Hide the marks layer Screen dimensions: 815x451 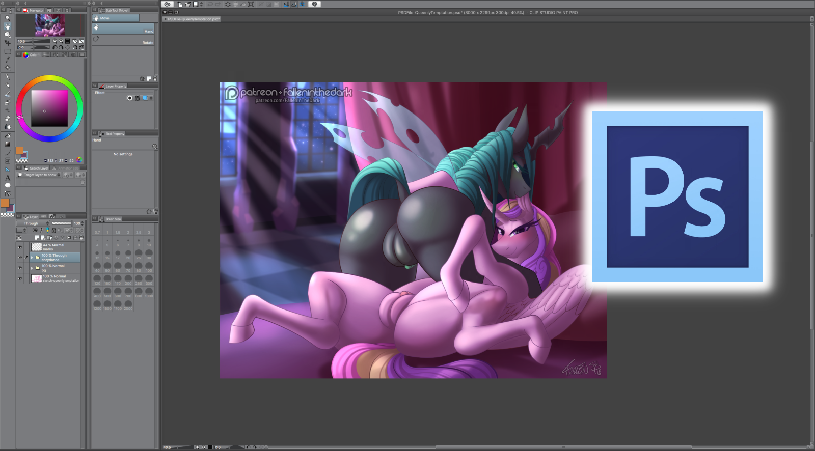[20, 247]
